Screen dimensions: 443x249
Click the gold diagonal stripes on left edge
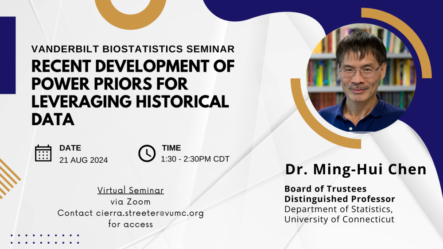point(8,178)
